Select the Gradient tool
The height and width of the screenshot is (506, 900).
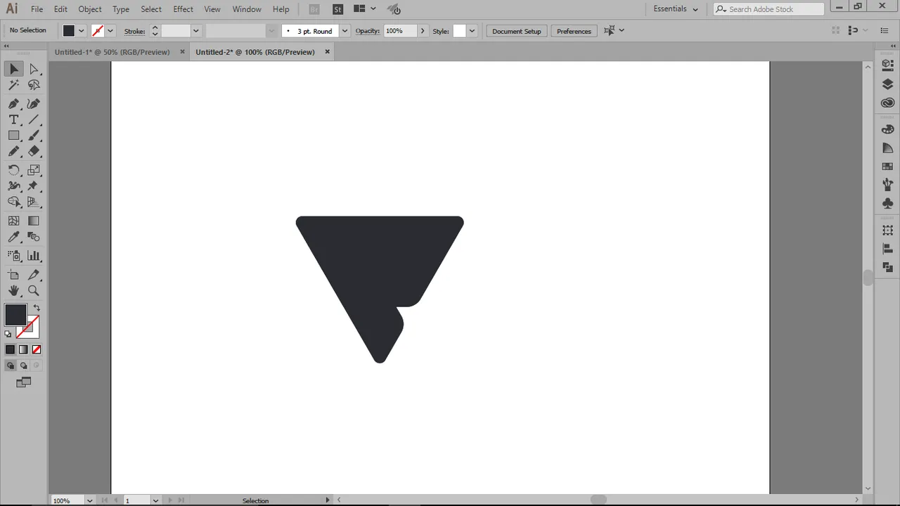click(x=34, y=221)
